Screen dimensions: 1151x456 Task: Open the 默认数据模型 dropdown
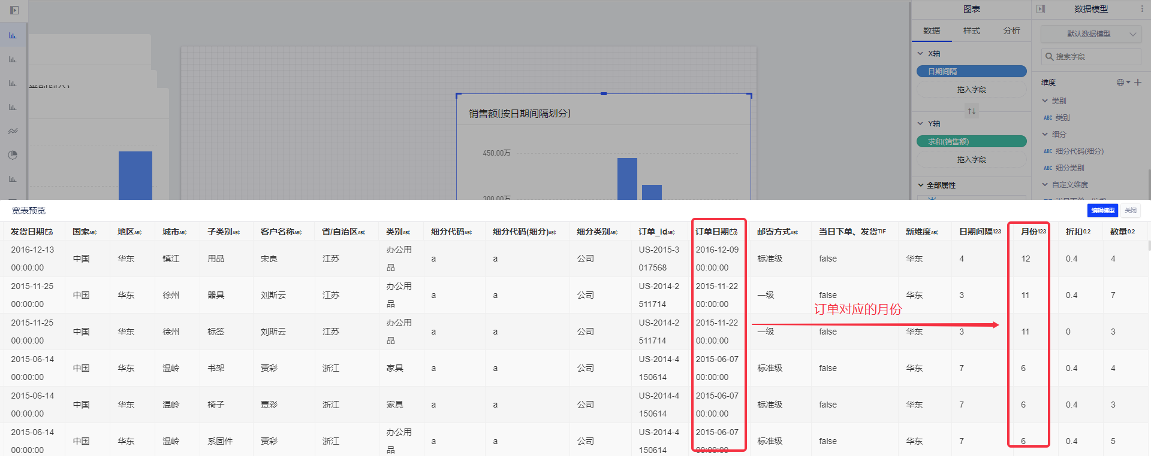(x=1090, y=34)
